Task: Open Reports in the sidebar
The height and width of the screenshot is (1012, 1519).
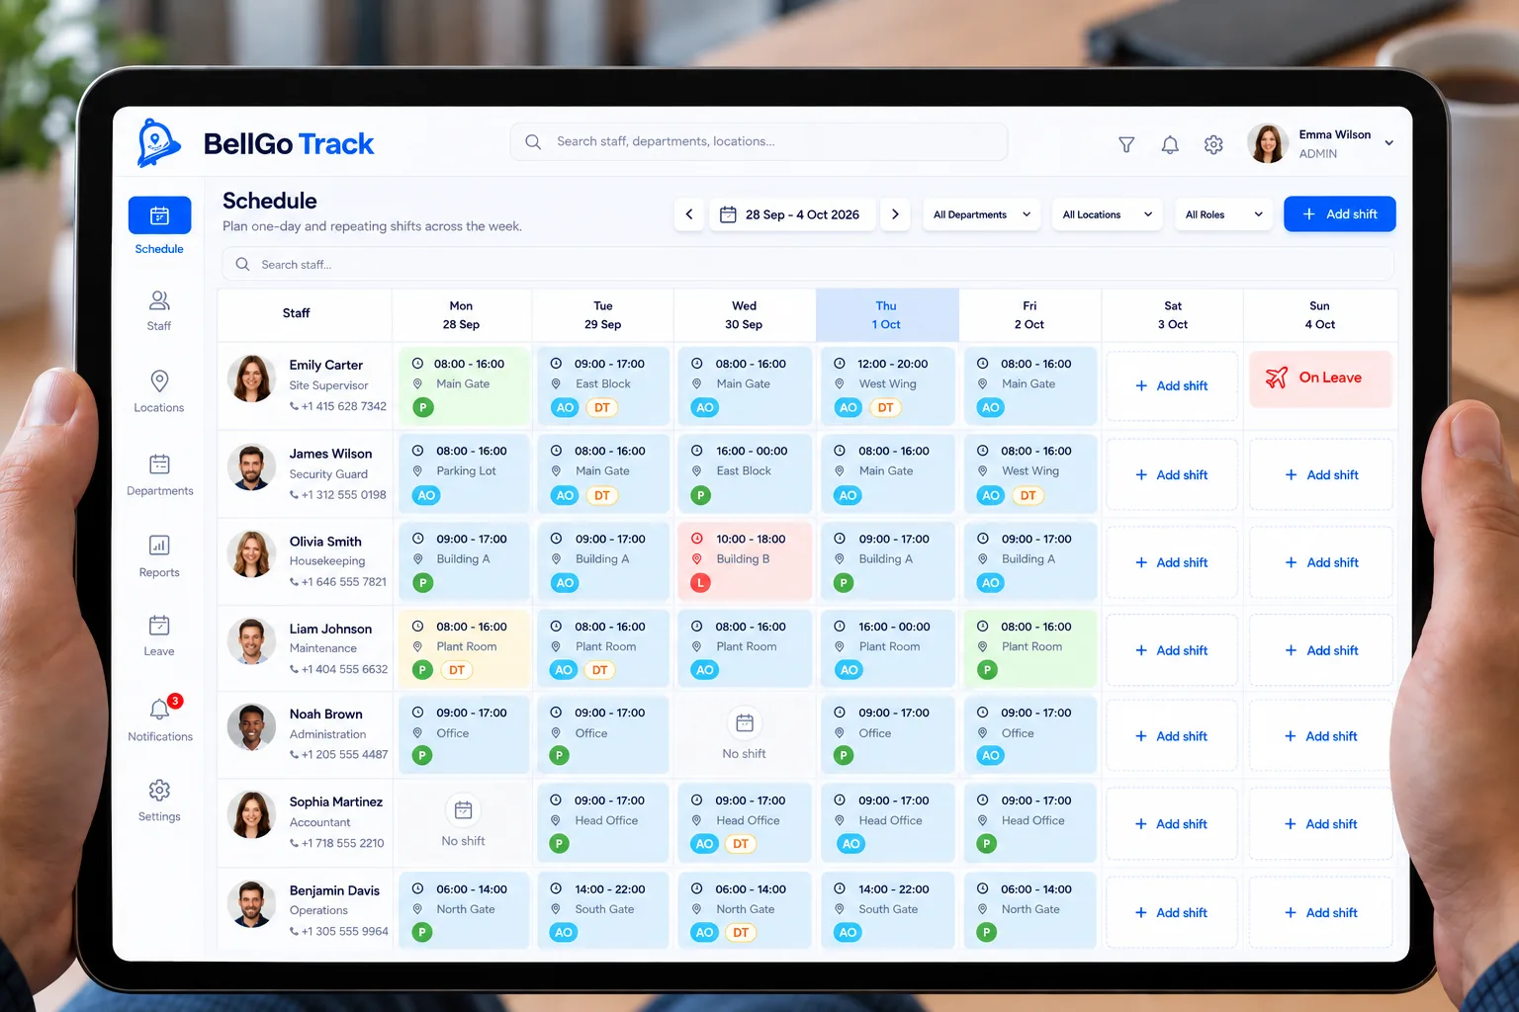Action: [159, 556]
